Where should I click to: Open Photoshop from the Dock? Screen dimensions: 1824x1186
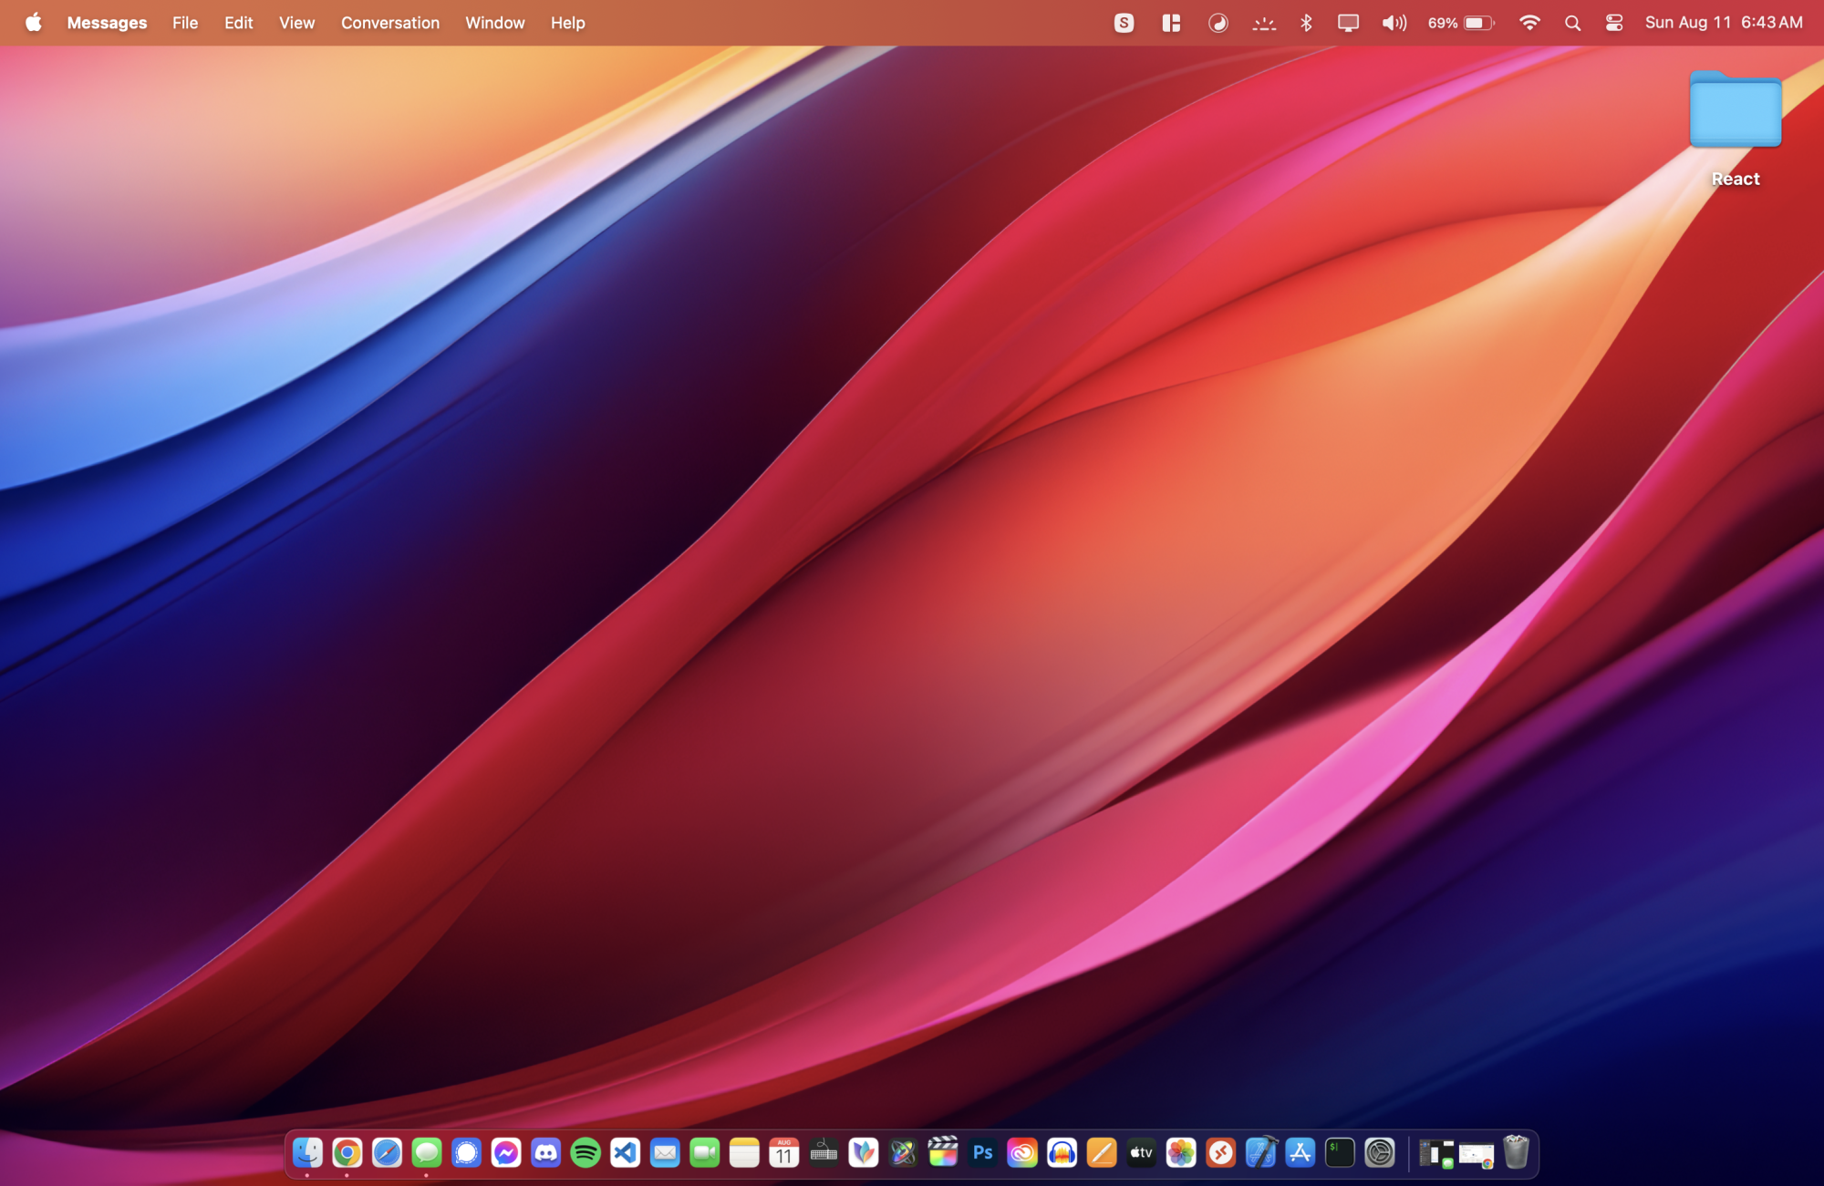[x=982, y=1153]
